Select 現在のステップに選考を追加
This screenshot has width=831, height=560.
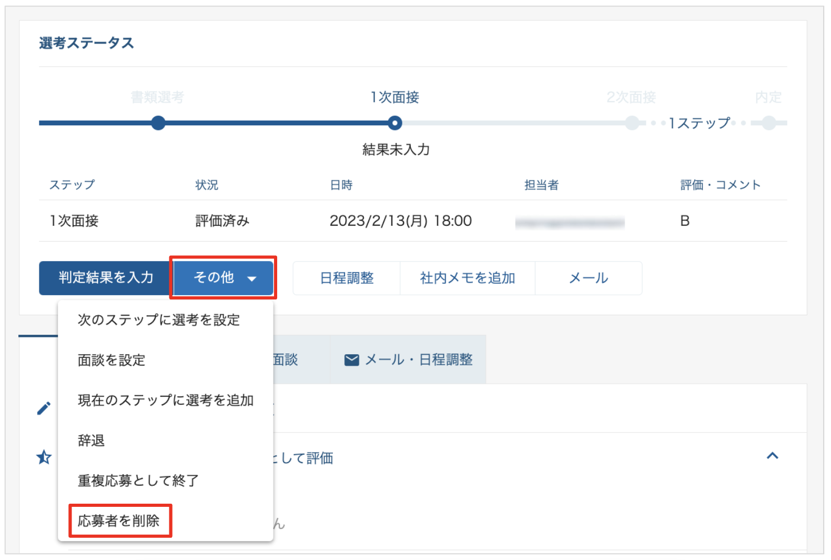tap(166, 400)
